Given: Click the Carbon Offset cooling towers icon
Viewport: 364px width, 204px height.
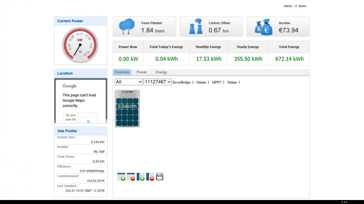Looking at the screenshot, I should [196, 26].
